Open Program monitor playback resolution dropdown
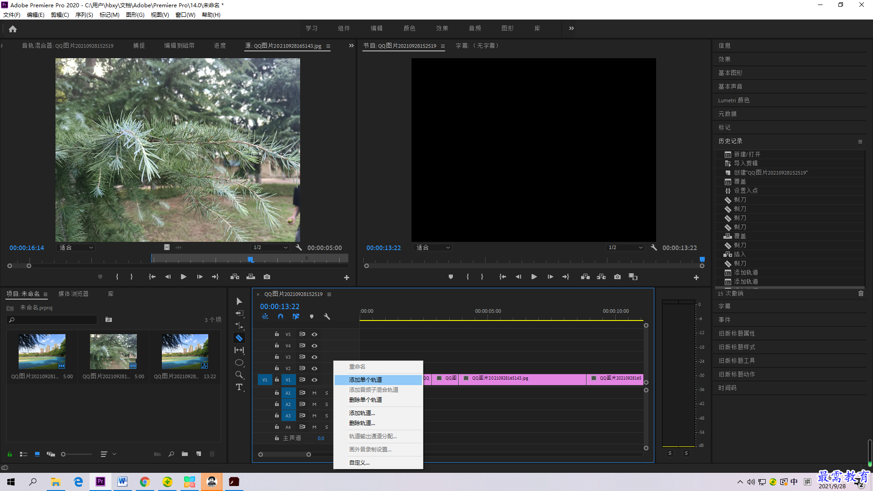The width and height of the screenshot is (873, 491). (x=626, y=248)
